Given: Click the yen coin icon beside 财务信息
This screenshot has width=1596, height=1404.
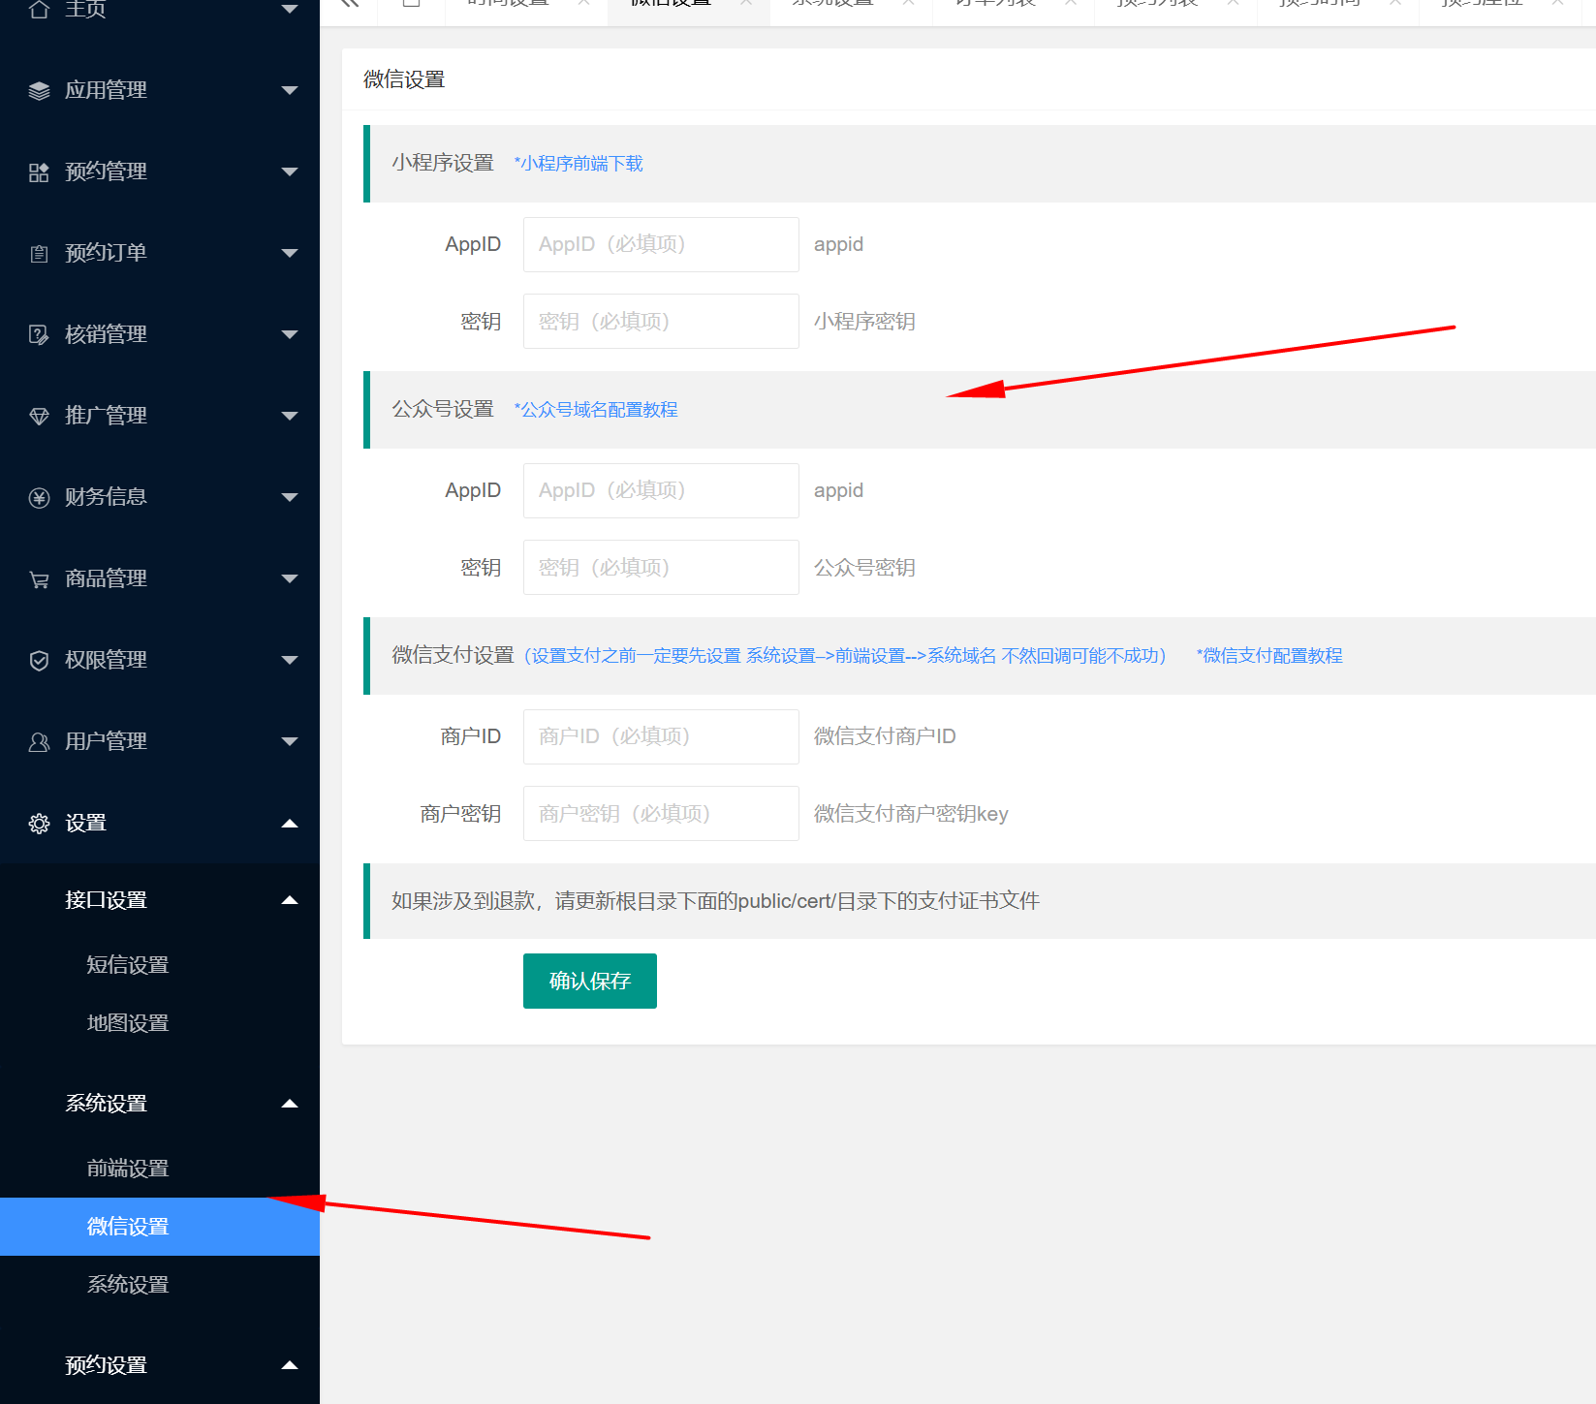Looking at the screenshot, I should pyautogui.click(x=39, y=498).
